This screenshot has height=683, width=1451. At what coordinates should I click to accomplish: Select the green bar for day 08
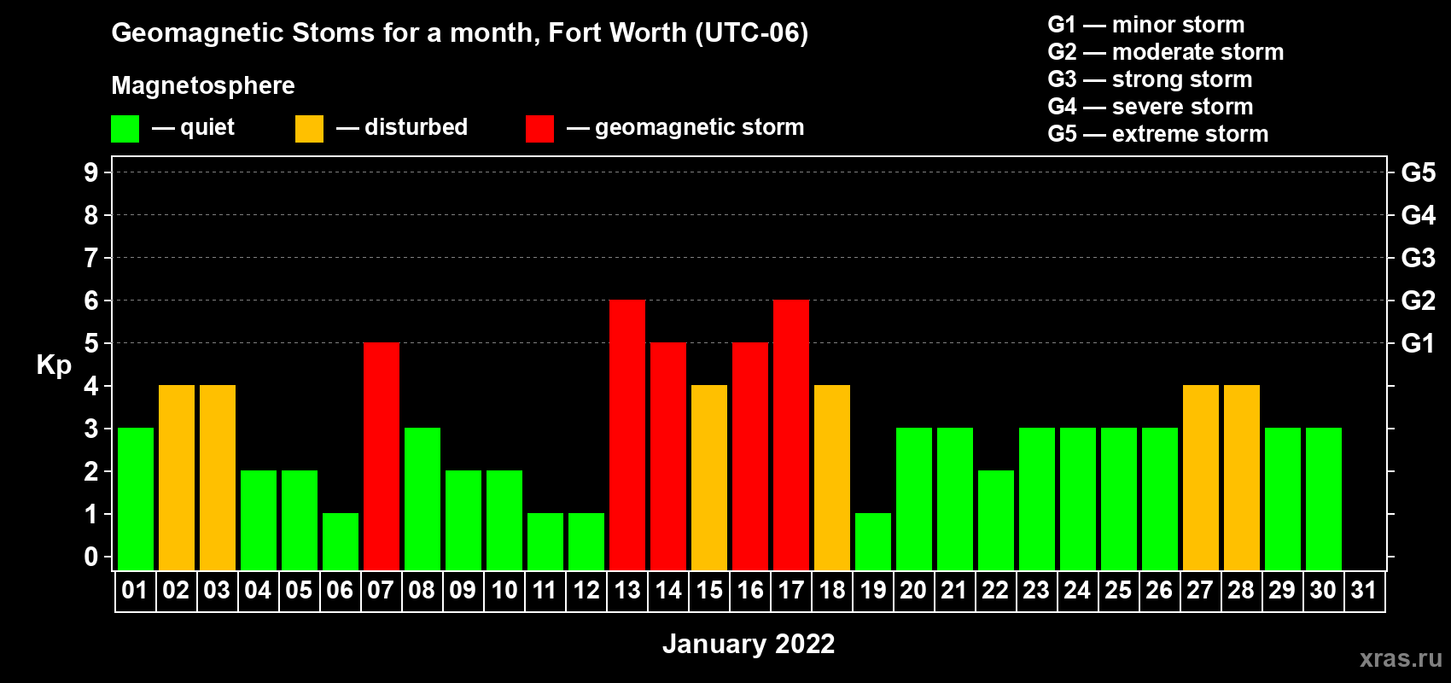click(422, 499)
